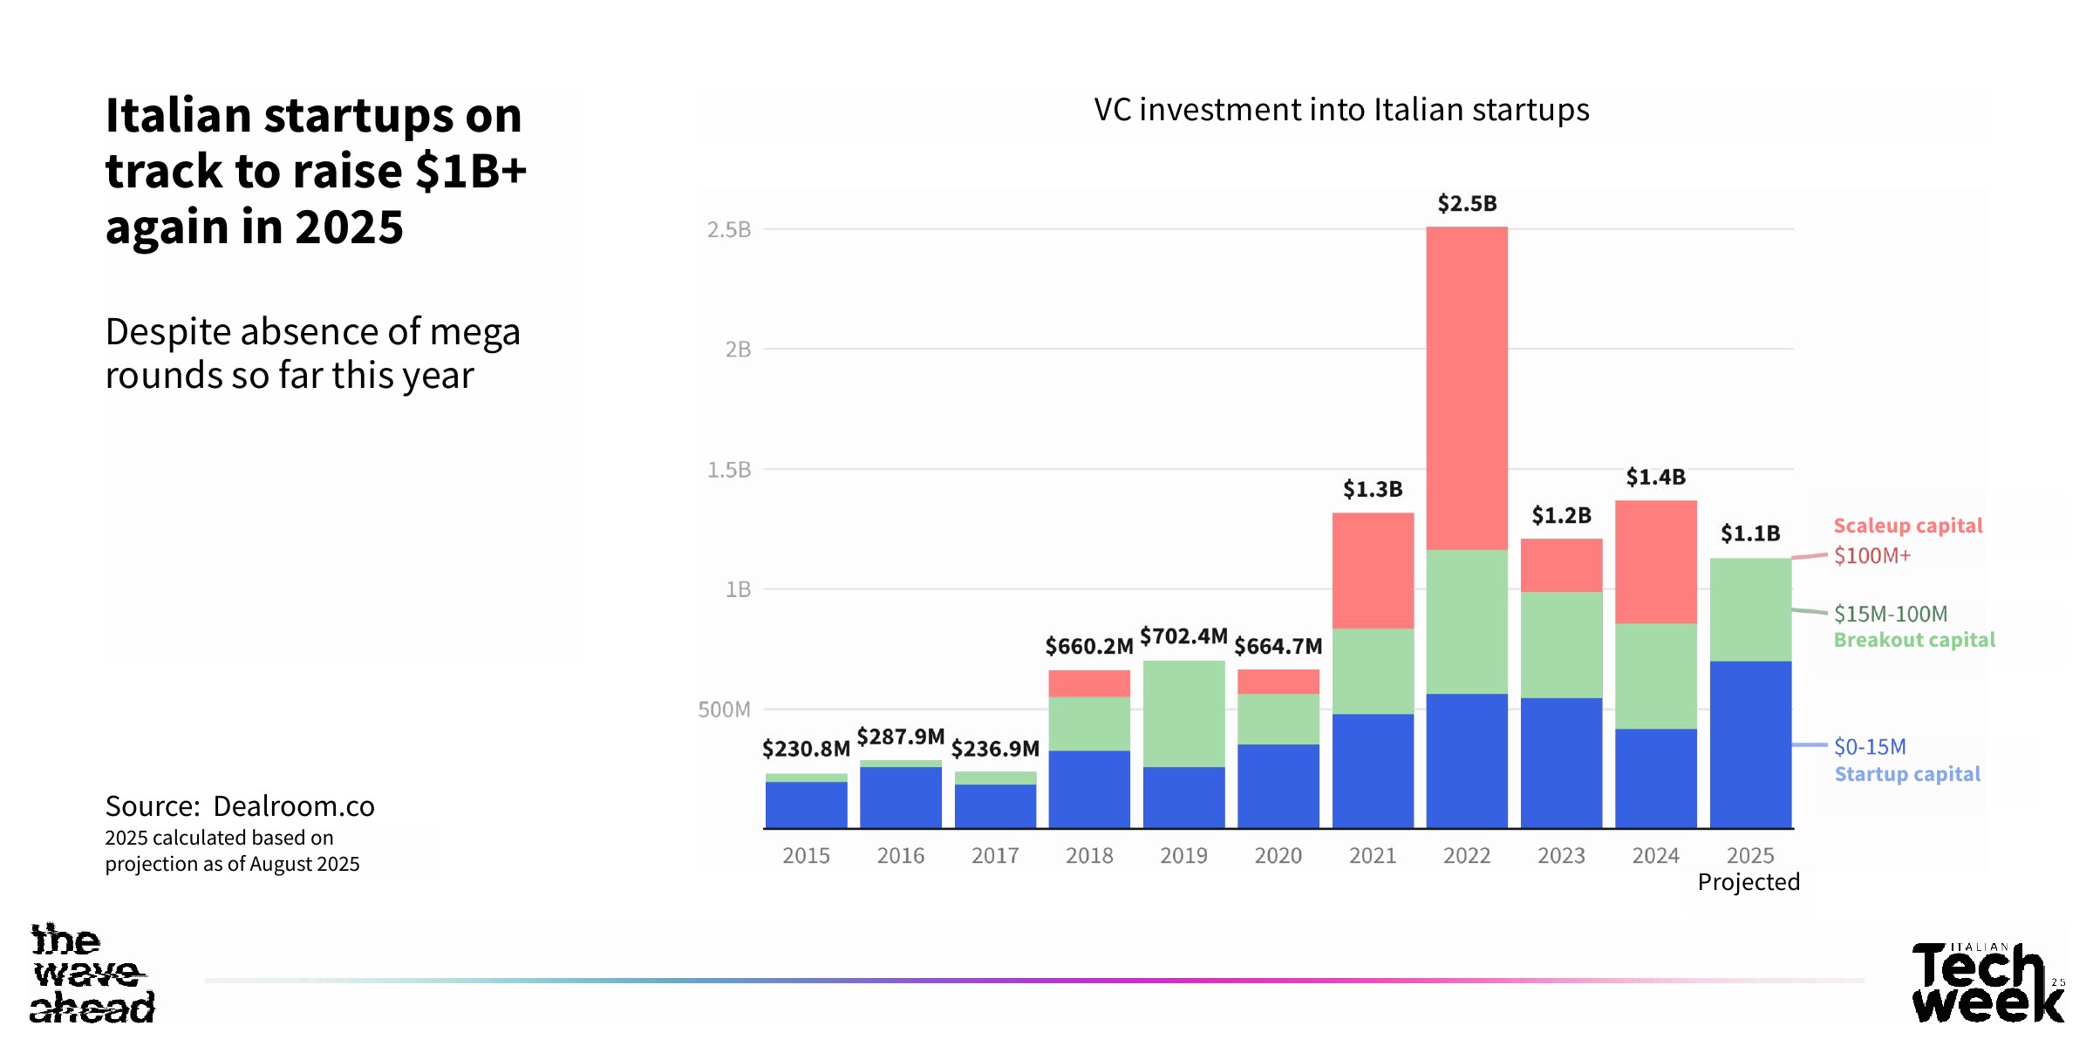
Task: Click the blue segment of the 2016 bar
Action: coord(900,797)
